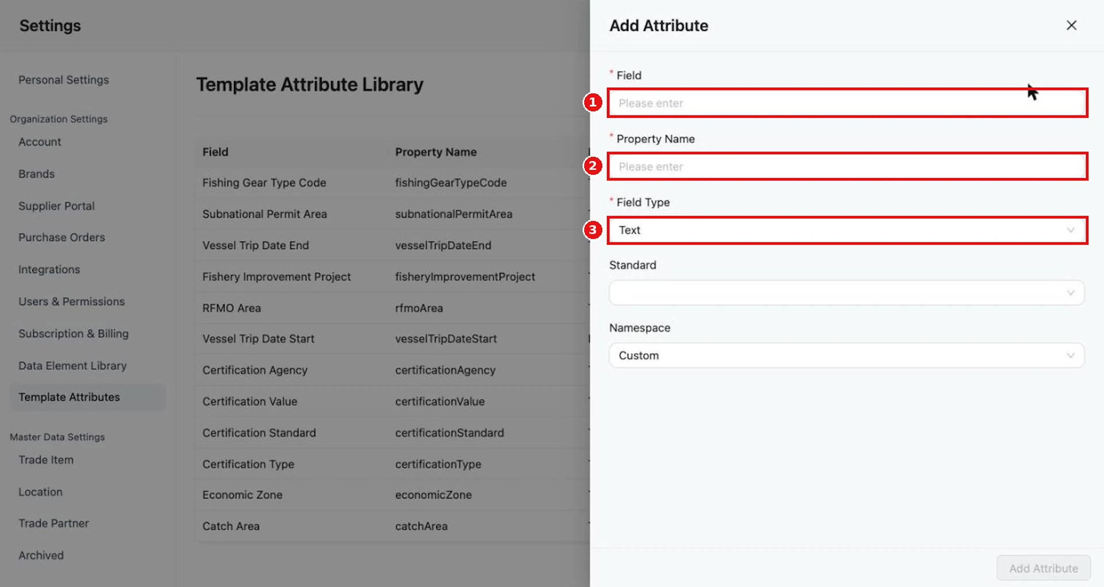The image size is (1104, 587).
Task: Open Trade Item master data settings
Action: point(46,460)
